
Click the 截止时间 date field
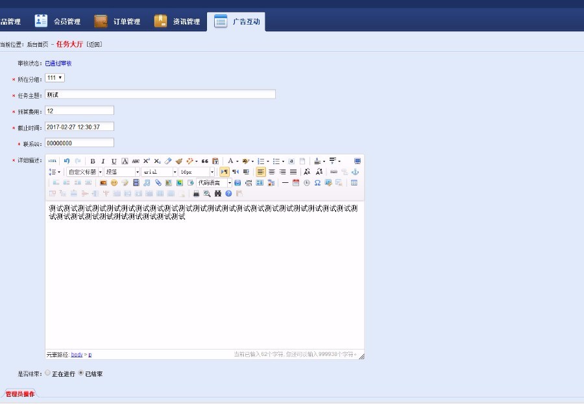[79, 126]
